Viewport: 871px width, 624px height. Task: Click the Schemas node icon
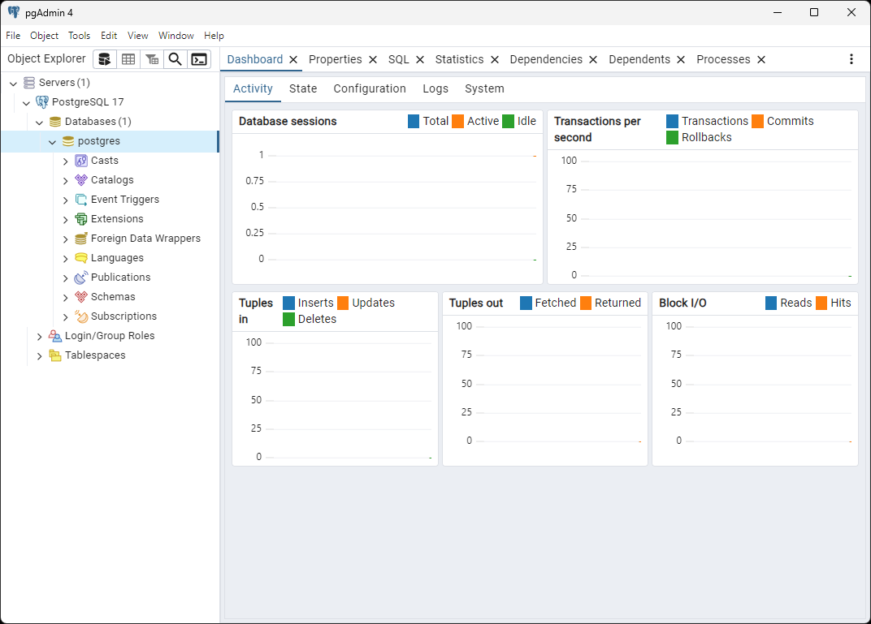tap(81, 297)
